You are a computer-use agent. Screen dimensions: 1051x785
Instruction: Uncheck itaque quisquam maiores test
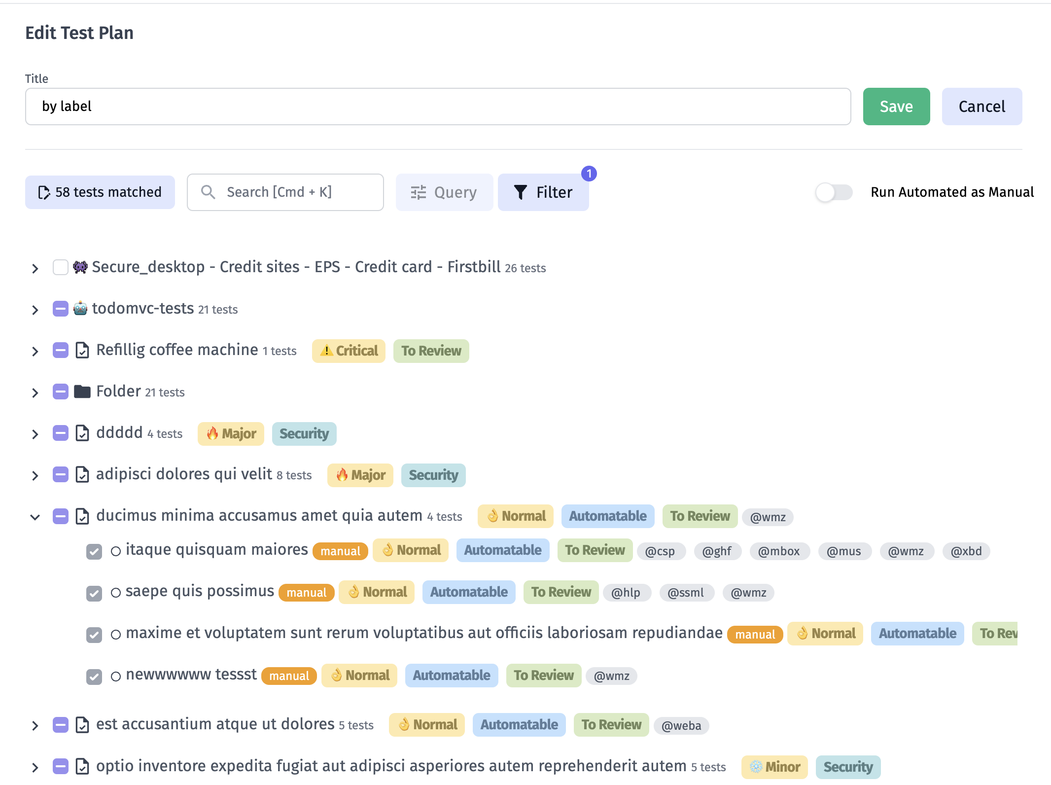click(94, 552)
